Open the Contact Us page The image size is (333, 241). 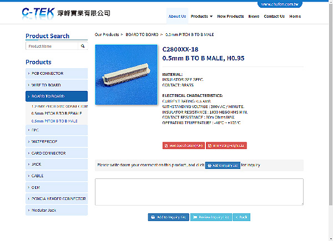pyautogui.click(x=274, y=16)
